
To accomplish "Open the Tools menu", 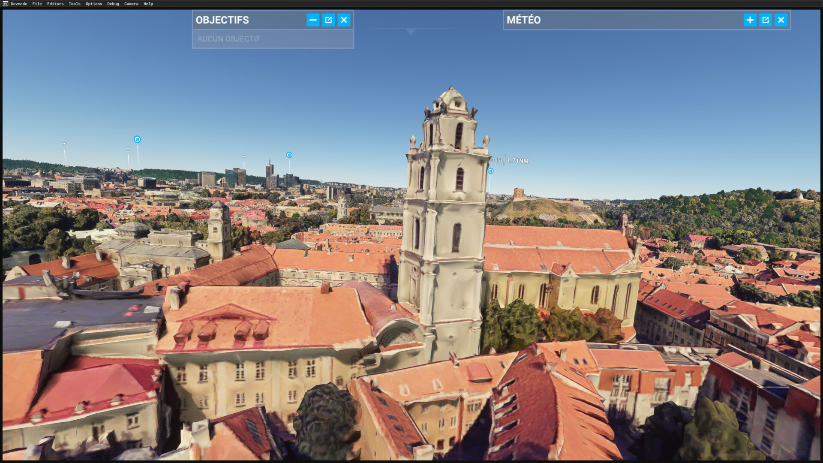I will tap(75, 4).
